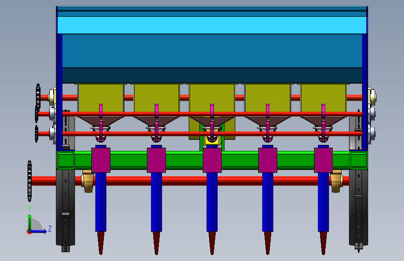Select the left brass bearing bracket
The width and height of the screenshot is (404, 261).
click(x=88, y=181)
